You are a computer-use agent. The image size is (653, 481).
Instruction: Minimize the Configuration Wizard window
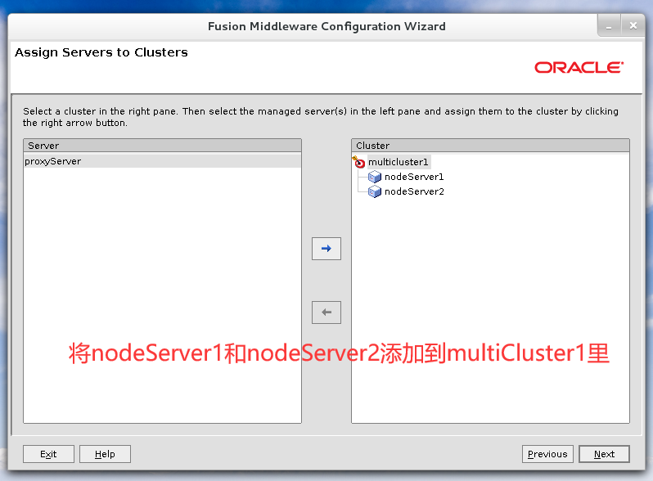point(609,26)
